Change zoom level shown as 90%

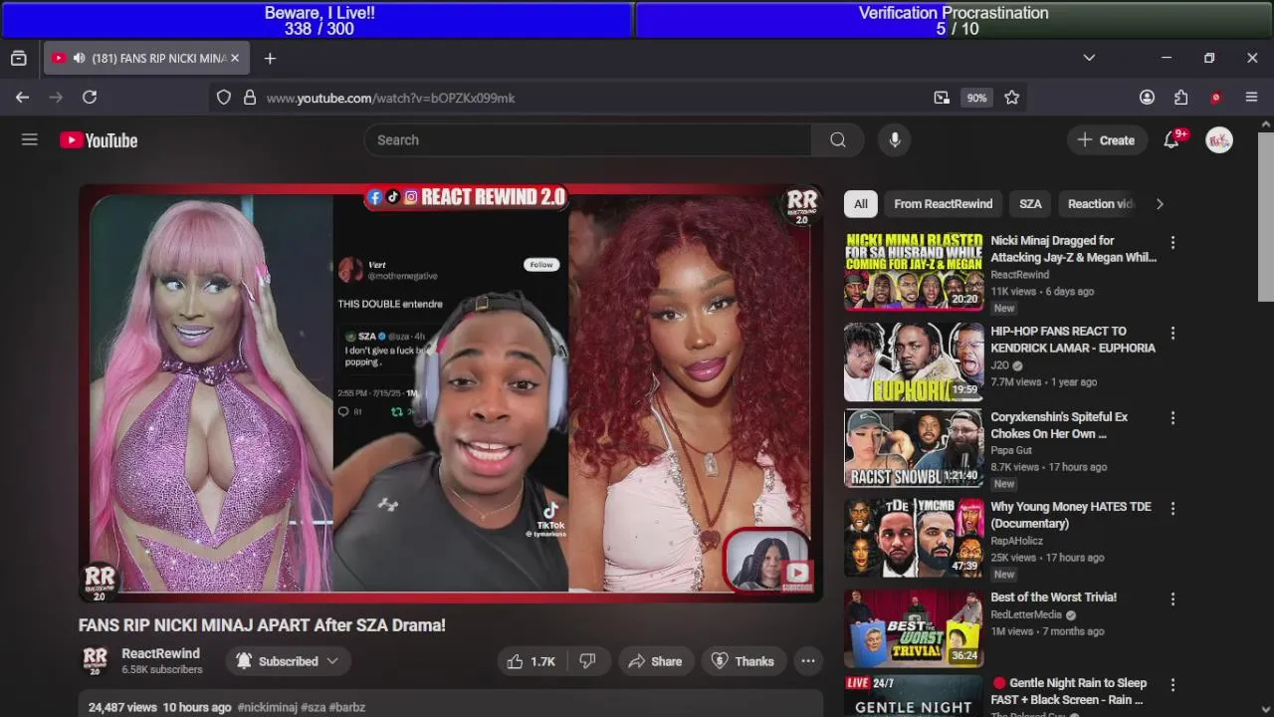(x=976, y=98)
